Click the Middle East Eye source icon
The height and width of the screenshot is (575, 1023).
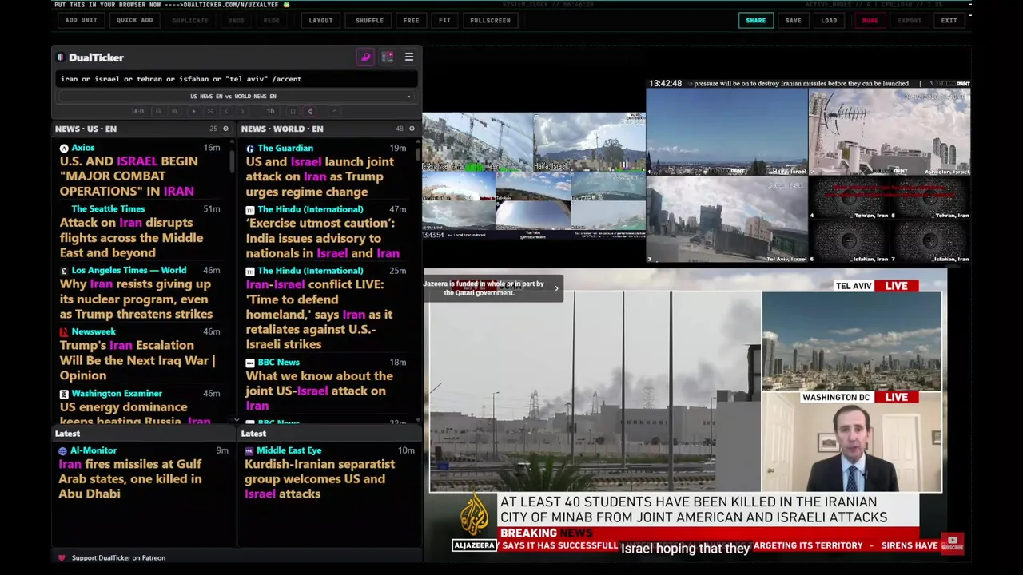click(249, 450)
